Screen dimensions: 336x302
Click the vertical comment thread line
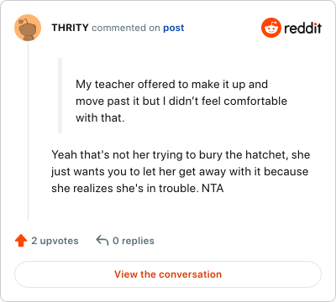point(28,131)
